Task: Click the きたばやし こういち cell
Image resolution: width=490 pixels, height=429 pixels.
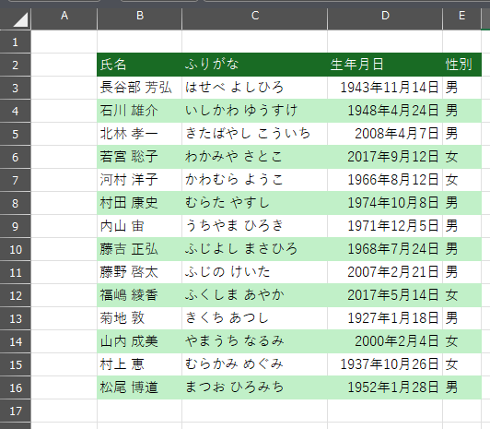Action: [x=255, y=134]
